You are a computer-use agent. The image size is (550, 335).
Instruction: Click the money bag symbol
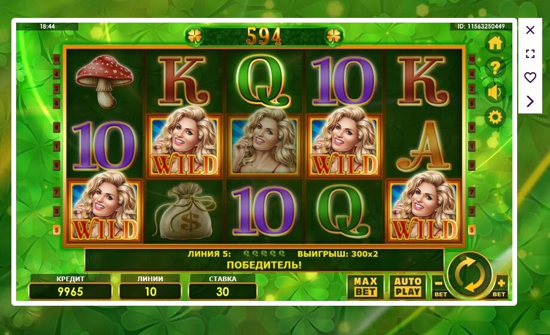(186, 211)
